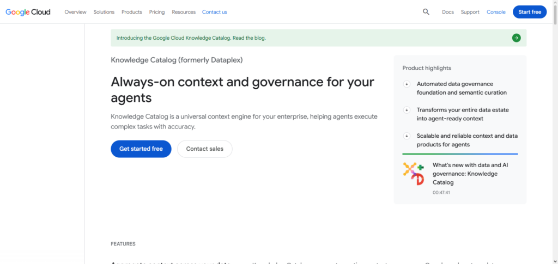Click the Get started free button
558x264 pixels.
coord(141,149)
